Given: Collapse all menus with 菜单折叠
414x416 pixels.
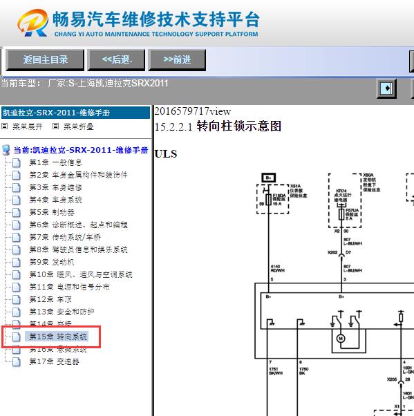Looking at the screenshot, I should (79, 126).
